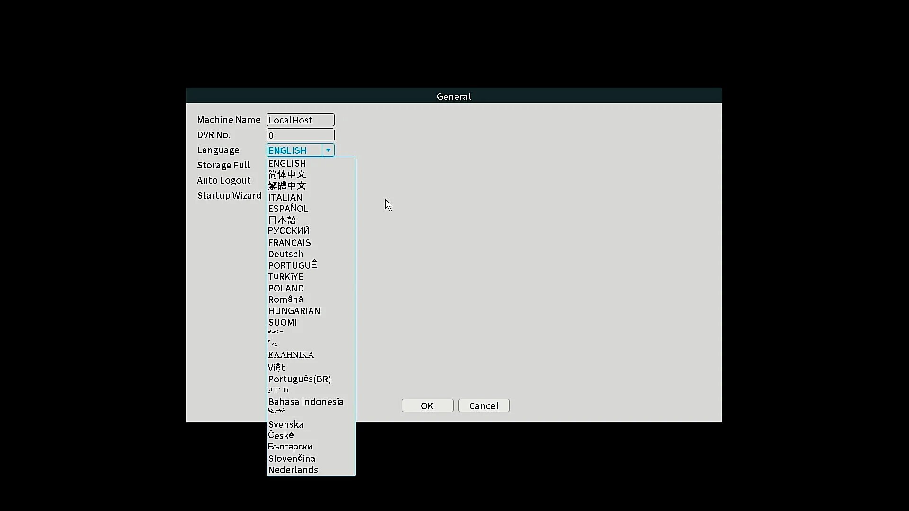909x511 pixels.
Task: Pick ΕΛΛΗΝΙΚΑ from the language list
Action: (291, 355)
